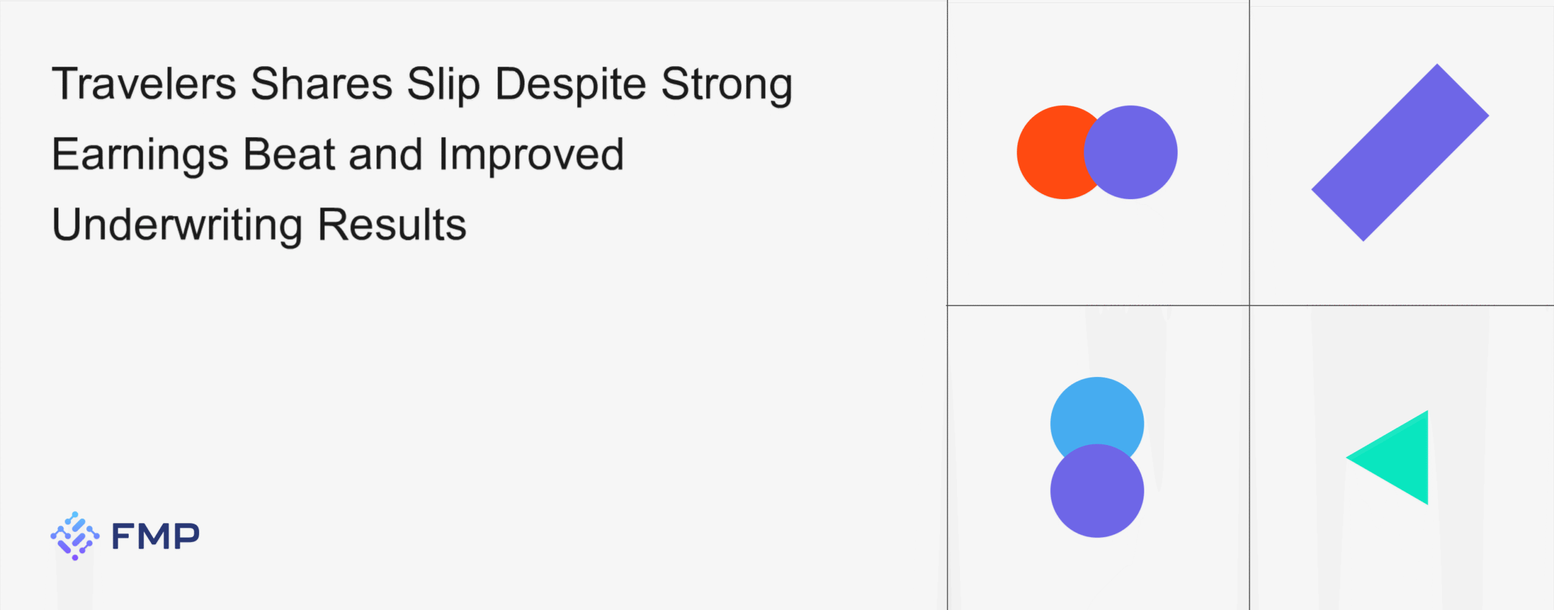1554x610 pixels.
Task: Click the word "Shares" in the headline
Action: point(322,84)
